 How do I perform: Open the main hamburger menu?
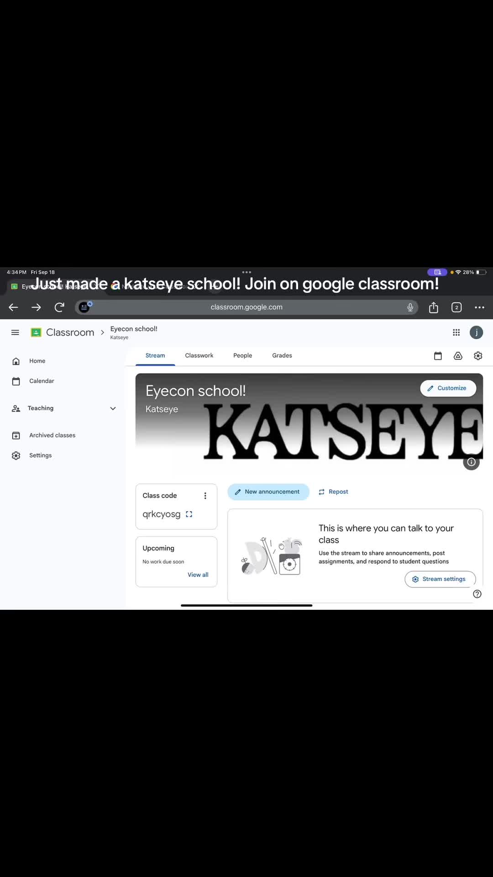pyautogui.click(x=15, y=333)
